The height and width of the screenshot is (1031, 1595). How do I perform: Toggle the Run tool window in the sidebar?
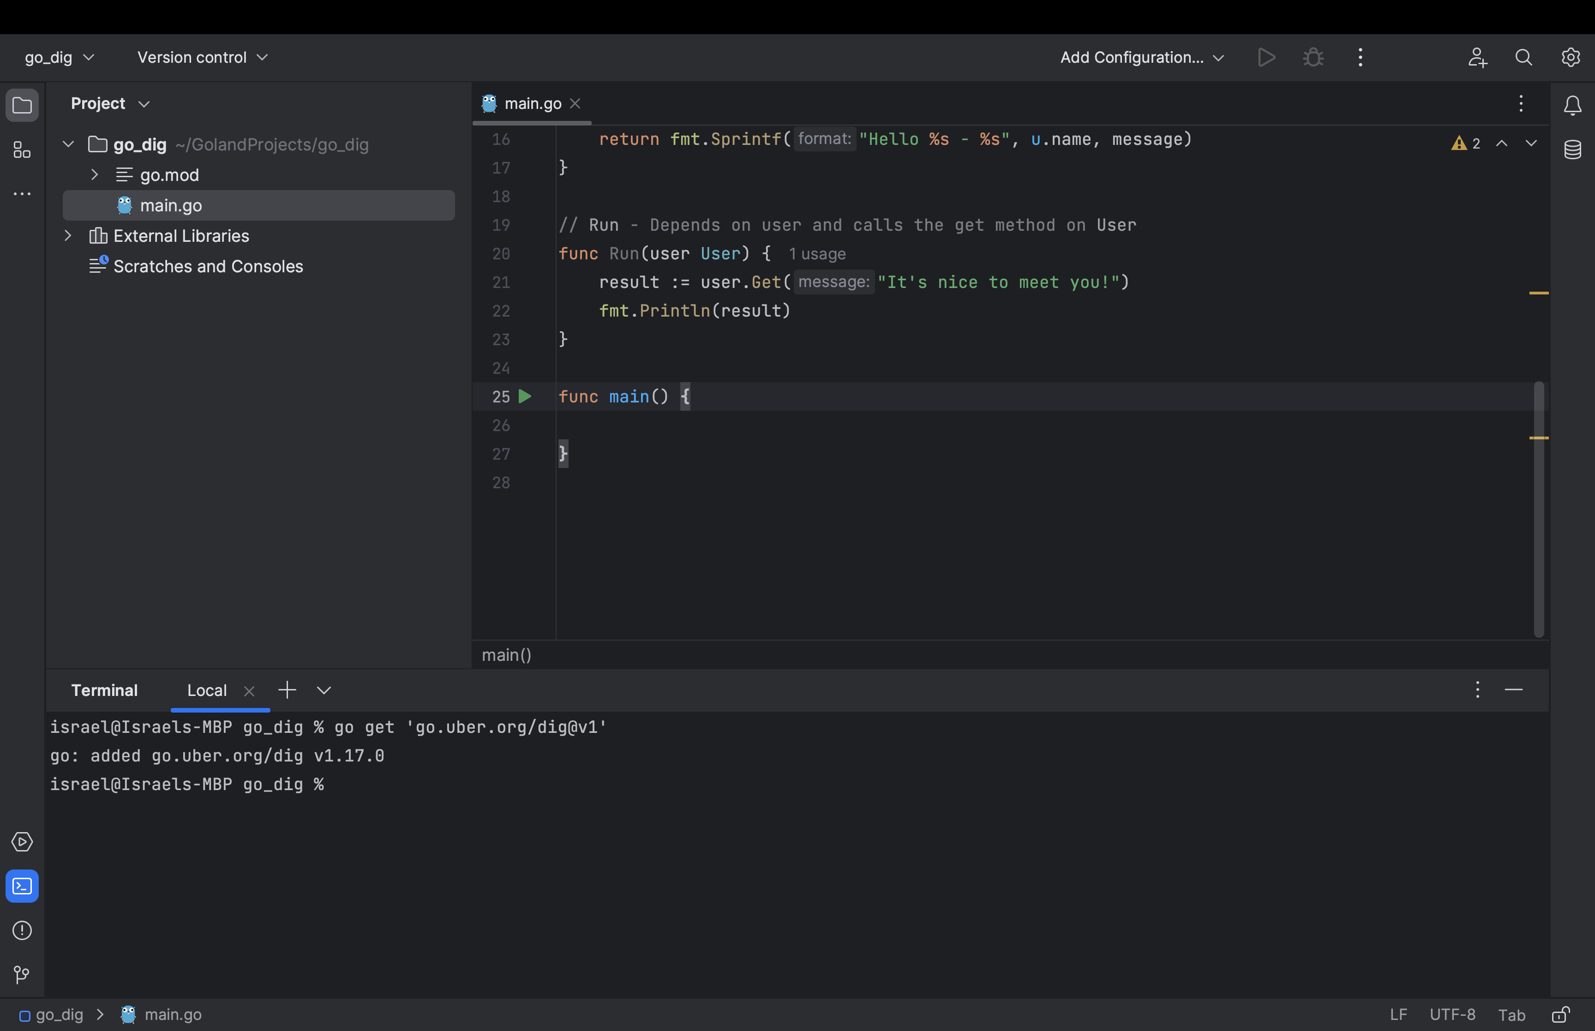22,841
